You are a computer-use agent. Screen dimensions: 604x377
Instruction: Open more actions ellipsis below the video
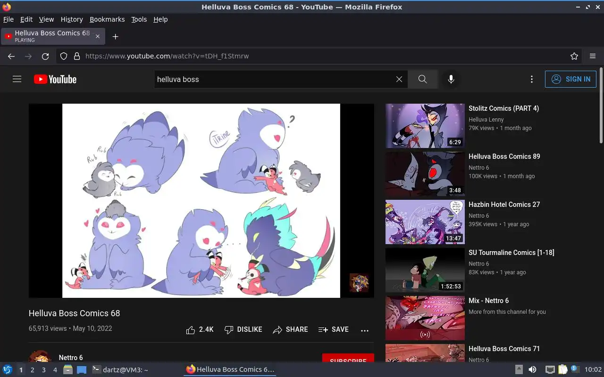365,330
